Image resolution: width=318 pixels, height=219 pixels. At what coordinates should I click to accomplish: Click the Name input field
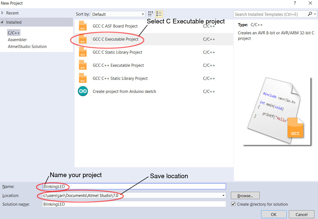click(x=134, y=186)
